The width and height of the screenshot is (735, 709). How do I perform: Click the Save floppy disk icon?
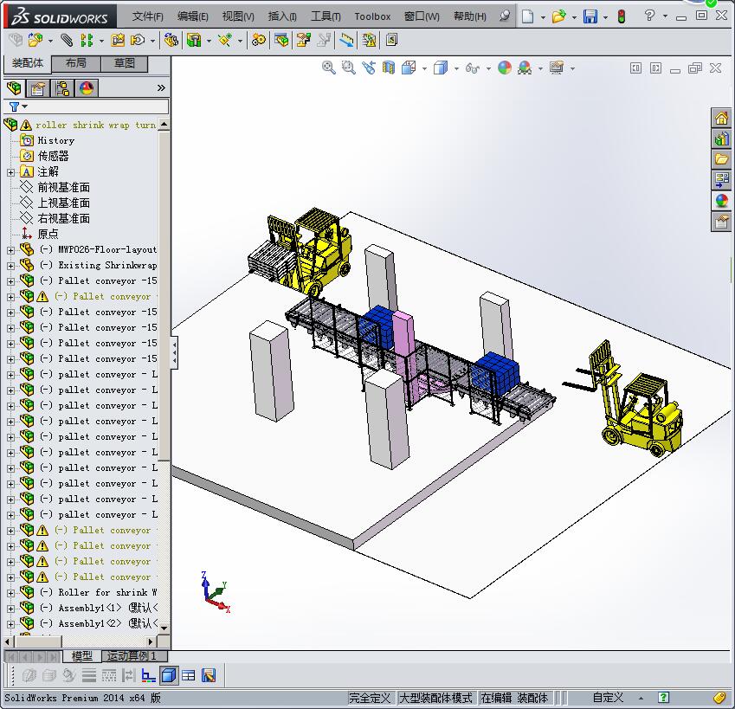coord(590,16)
